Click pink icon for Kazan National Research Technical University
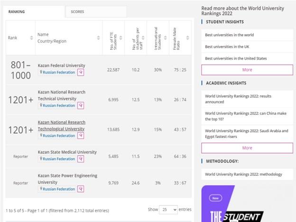The height and width of the screenshot is (222, 296). (x=81, y=105)
